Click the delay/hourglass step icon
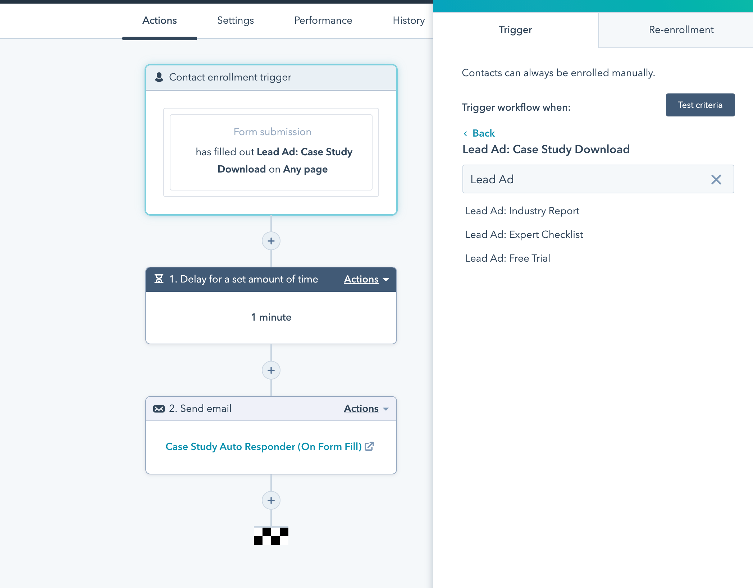 point(158,280)
